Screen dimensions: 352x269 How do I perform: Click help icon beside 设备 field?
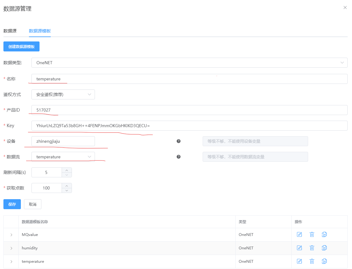(x=179, y=141)
